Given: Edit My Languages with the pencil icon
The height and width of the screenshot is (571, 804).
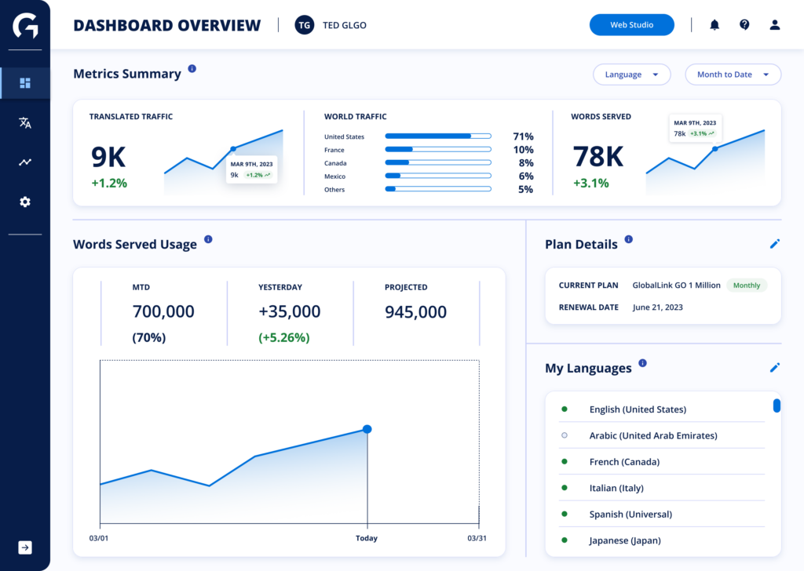Looking at the screenshot, I should pyautogui.click(x=775, y=368).
